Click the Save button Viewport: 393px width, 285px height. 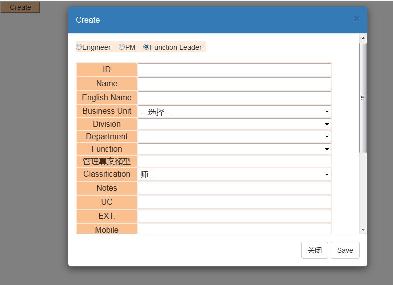[x=345, y=250]
